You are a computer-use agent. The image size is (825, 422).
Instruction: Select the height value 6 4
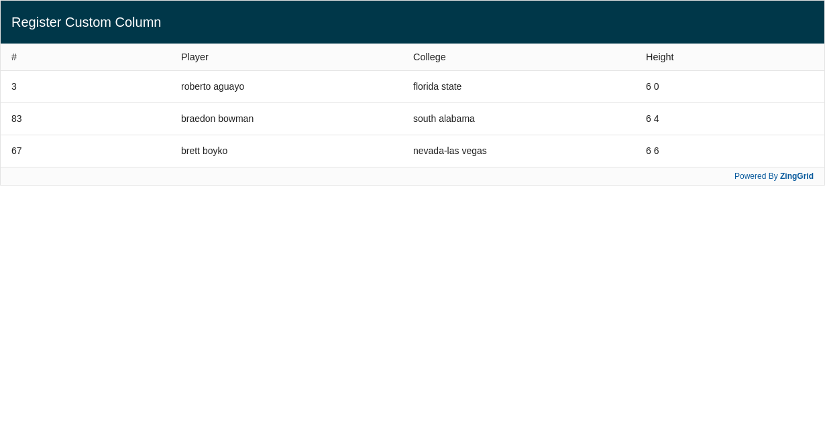click(652, 119)
